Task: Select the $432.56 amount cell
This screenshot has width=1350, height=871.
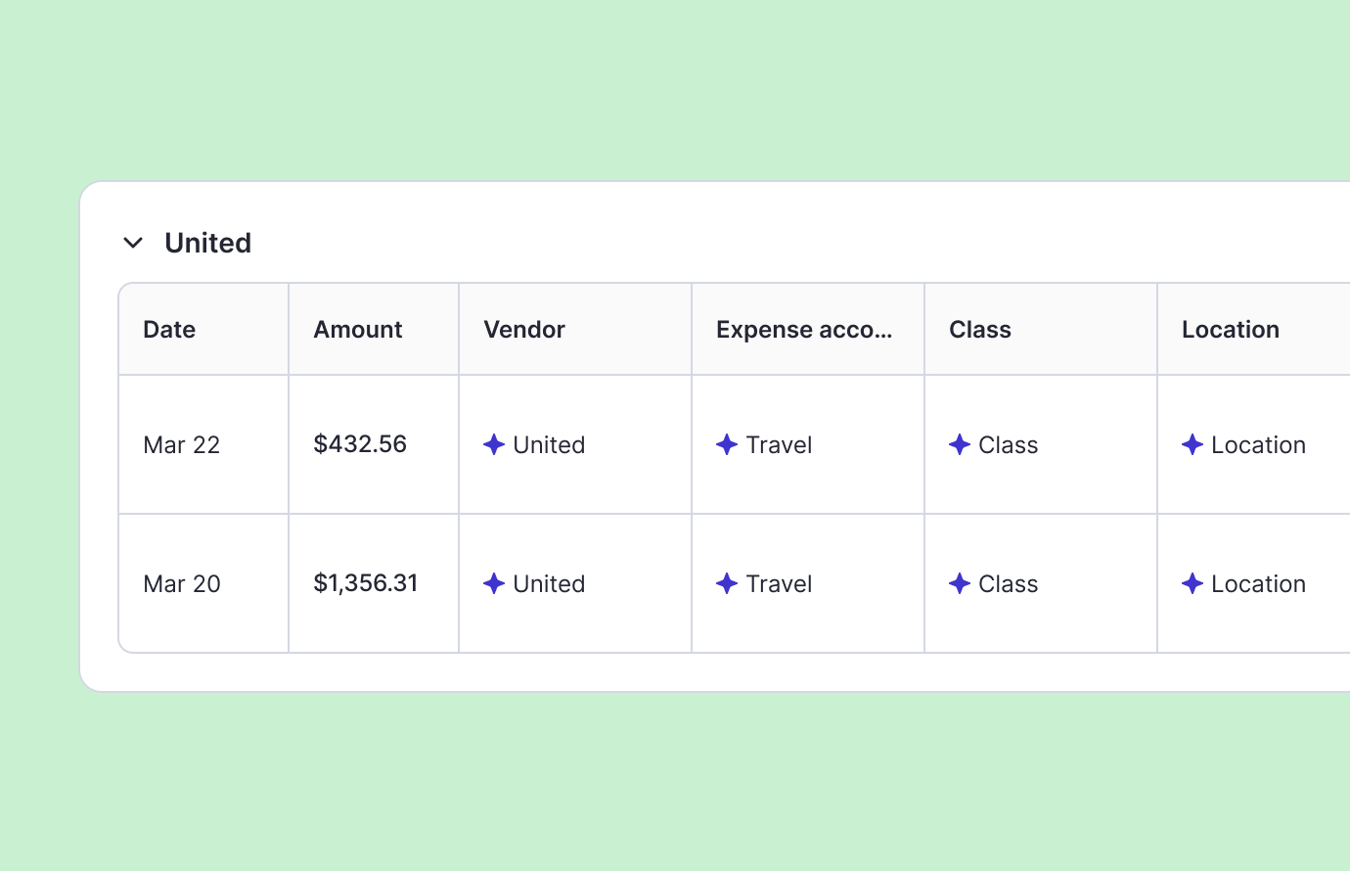Action: pyautogui.click(x=360, y=444)
